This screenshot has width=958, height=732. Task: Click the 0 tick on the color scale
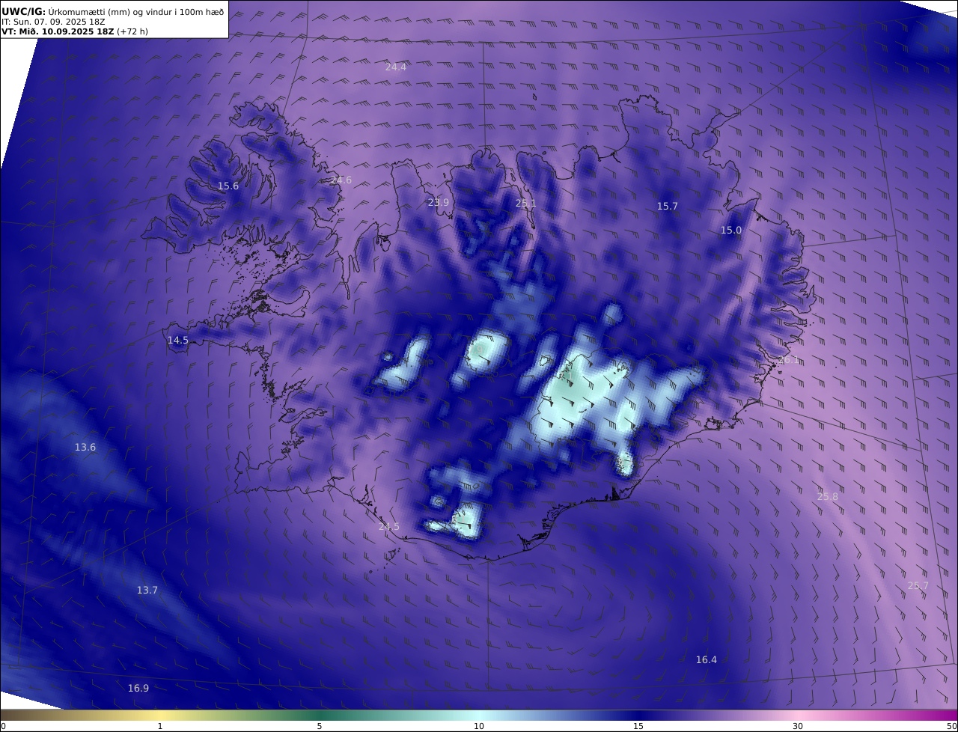pyautogui.click(x=2, y=726)
